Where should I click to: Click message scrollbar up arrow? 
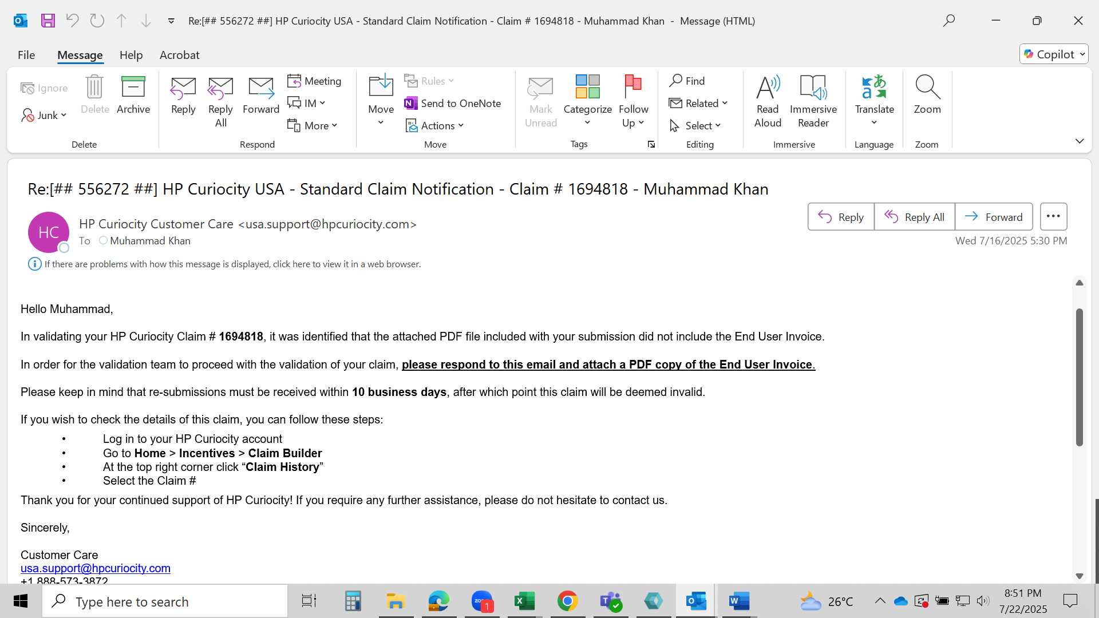point(1080,283)
